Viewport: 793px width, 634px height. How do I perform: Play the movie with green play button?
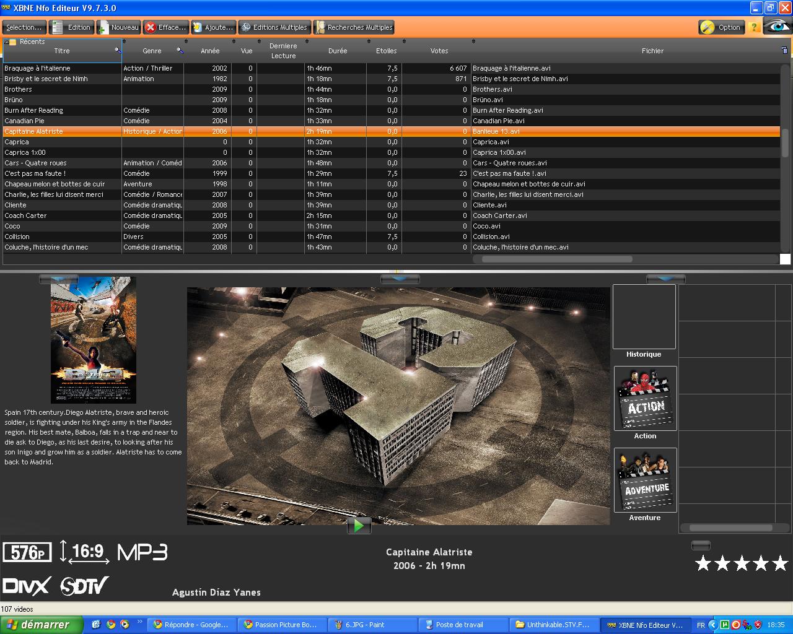coord(359,526)
